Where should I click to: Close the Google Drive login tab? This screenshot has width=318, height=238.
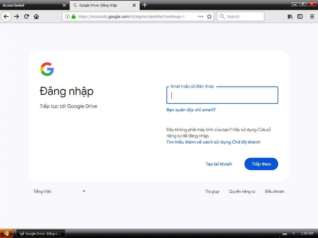(134, 5)
